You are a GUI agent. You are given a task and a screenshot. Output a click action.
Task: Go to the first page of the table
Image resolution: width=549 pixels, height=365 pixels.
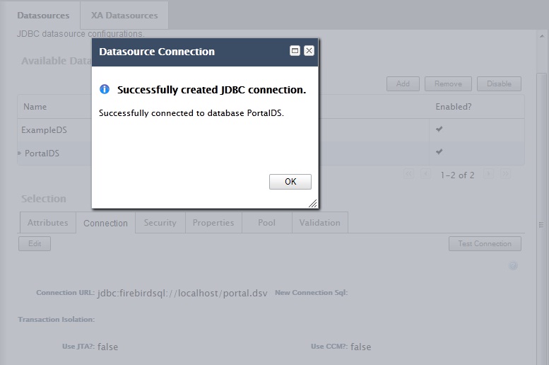pos(408,174)
